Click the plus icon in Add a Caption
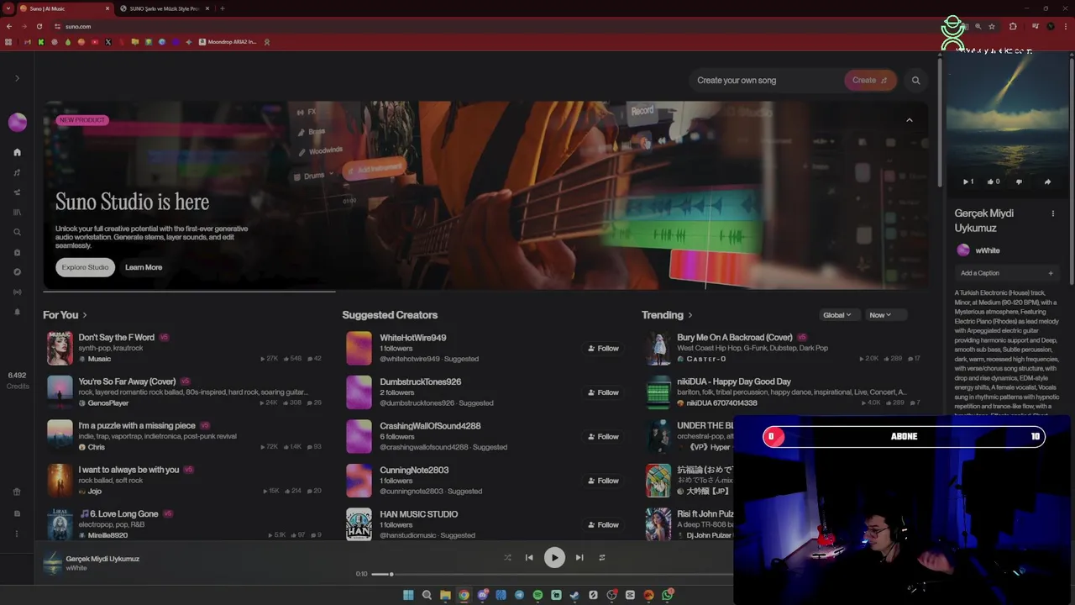 coord(1050,273)
